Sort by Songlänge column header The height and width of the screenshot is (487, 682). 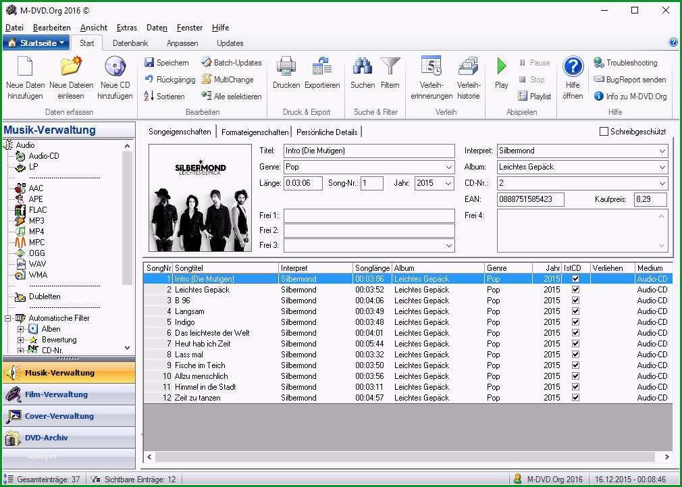372,268
